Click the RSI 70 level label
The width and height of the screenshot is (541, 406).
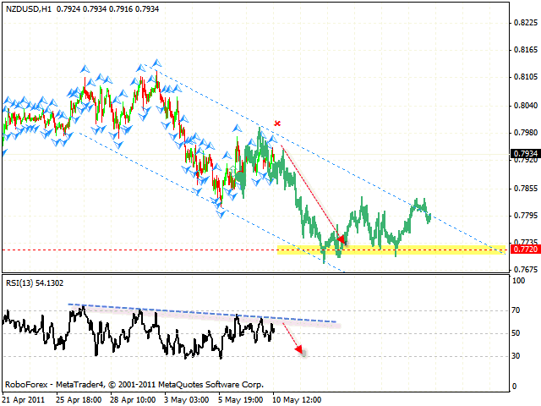pos(516,312)
